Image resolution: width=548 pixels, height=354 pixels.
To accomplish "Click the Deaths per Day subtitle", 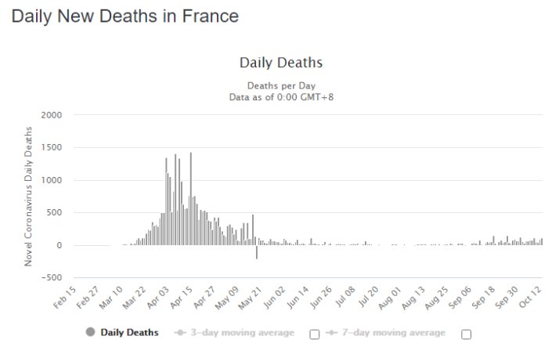I will pos(281,85).
